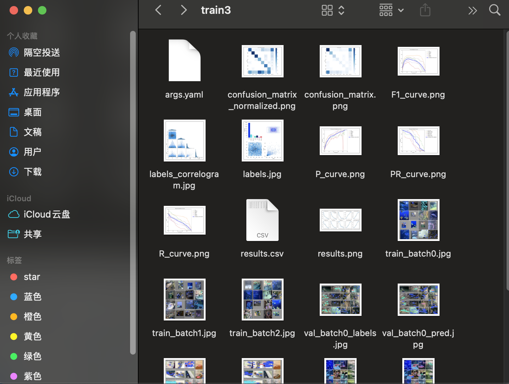Click the F1_curve.png file name label

point(418,95)
